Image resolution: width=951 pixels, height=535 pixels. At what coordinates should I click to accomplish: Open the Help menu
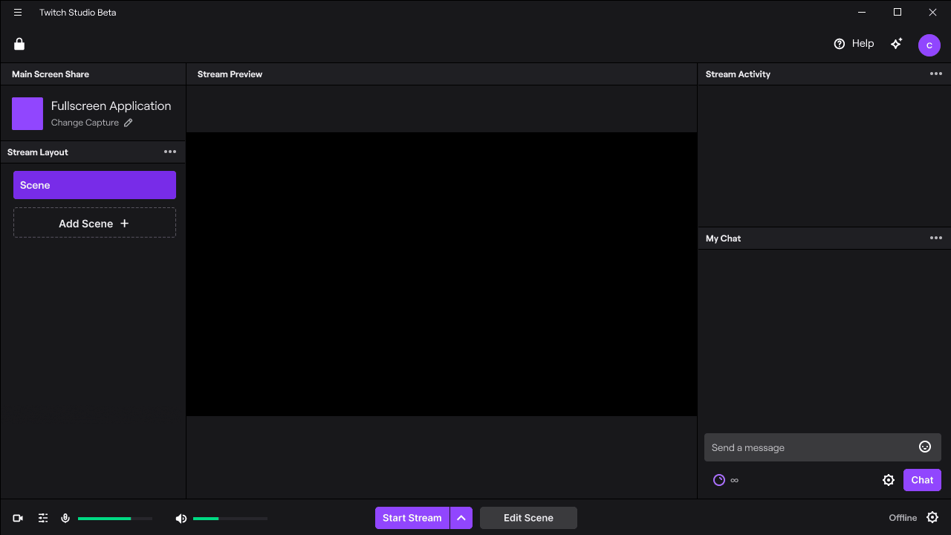(854, 43)
